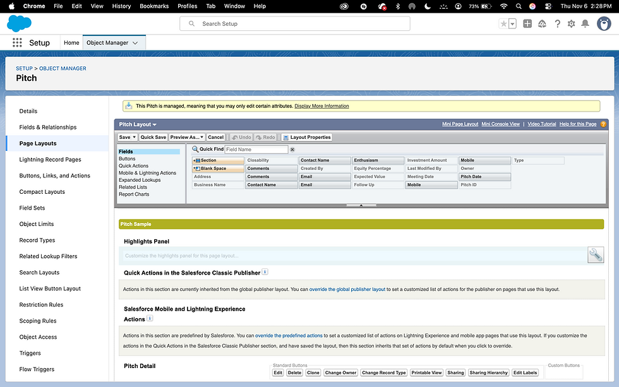
Task: Open the Preview As... dropdown
Action: point(187,137)
